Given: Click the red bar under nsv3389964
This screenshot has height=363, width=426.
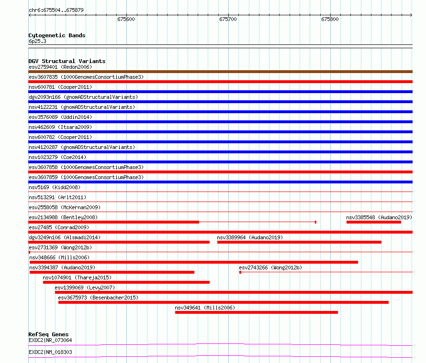Looking at the screenshot, I should tap(299, 242).
